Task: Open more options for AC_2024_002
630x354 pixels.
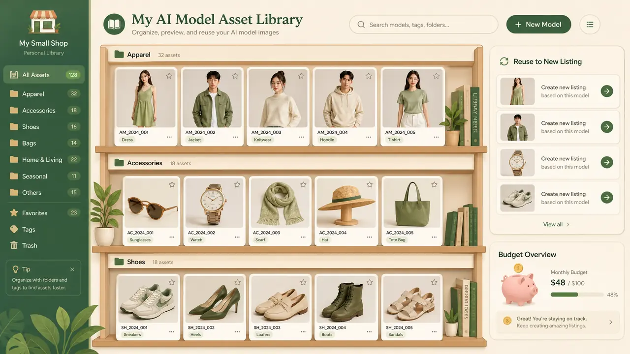Action: [237, 237]
